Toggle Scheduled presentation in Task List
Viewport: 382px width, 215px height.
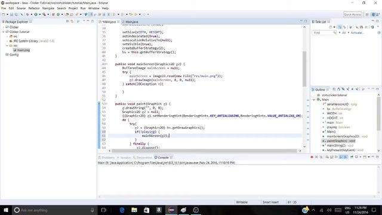[x=344, y=27]
